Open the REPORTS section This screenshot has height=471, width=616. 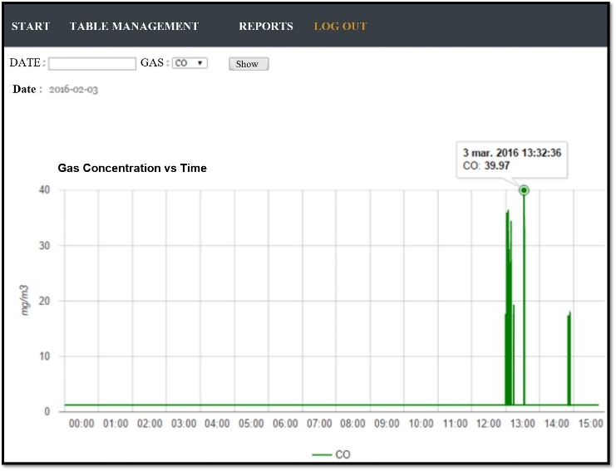point(266,26)
